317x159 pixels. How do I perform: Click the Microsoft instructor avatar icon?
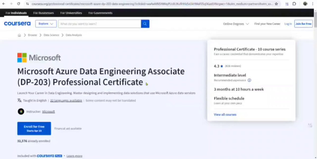click(21, 111)
